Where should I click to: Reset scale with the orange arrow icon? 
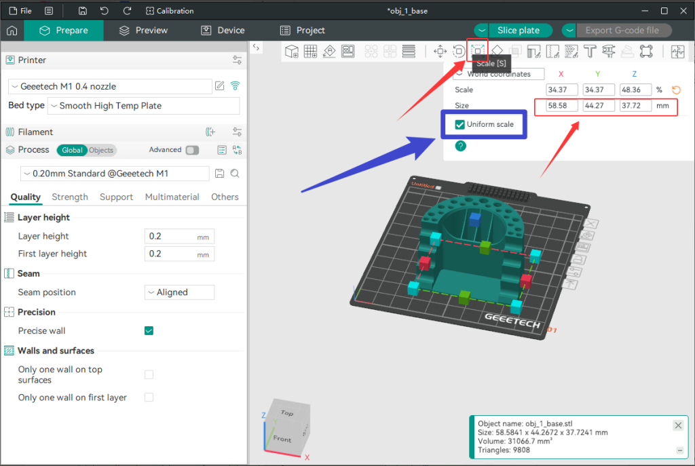(x=676, y=90)
